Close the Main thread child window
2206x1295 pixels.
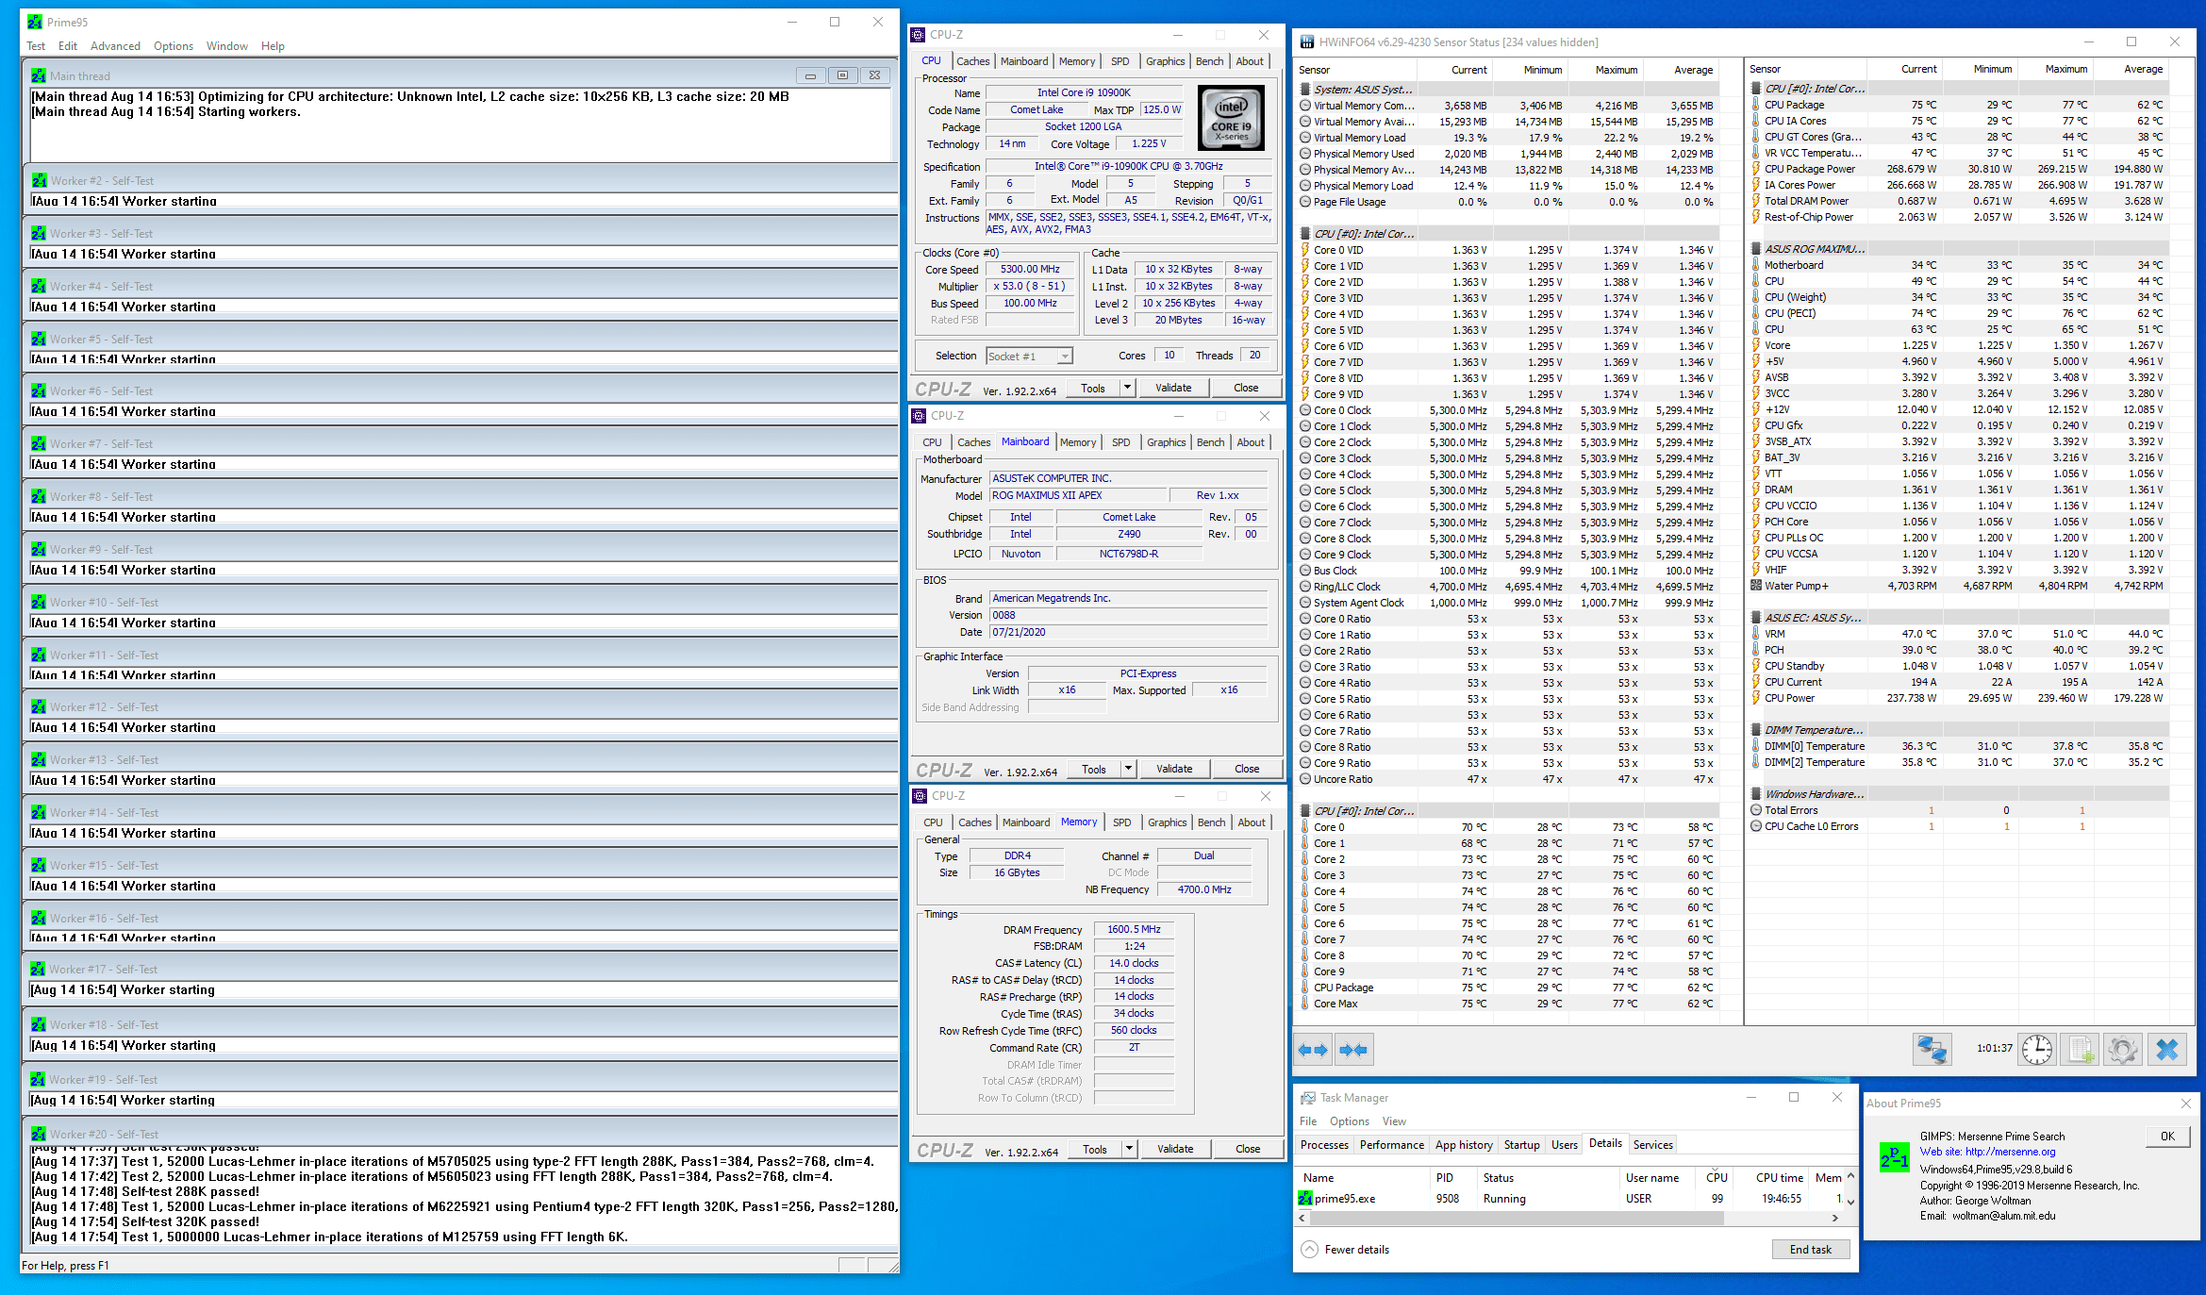point(874,75)
